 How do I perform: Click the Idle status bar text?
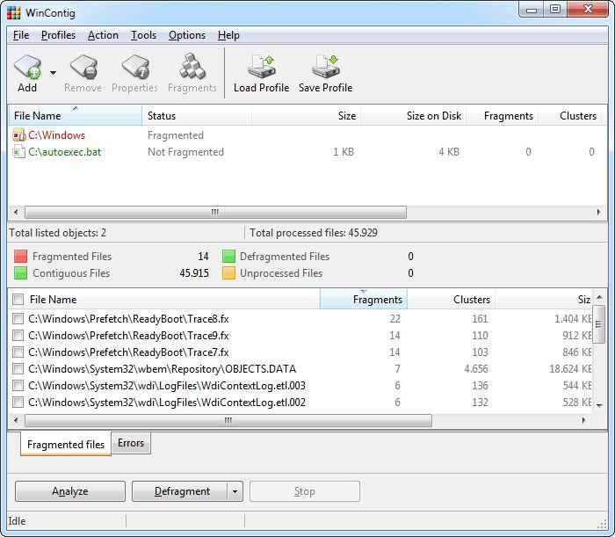click(x=17, y=521)
